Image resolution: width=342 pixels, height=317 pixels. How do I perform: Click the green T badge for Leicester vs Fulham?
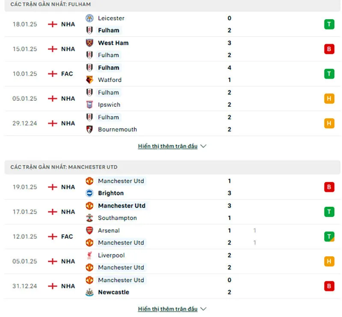point(329,24)
